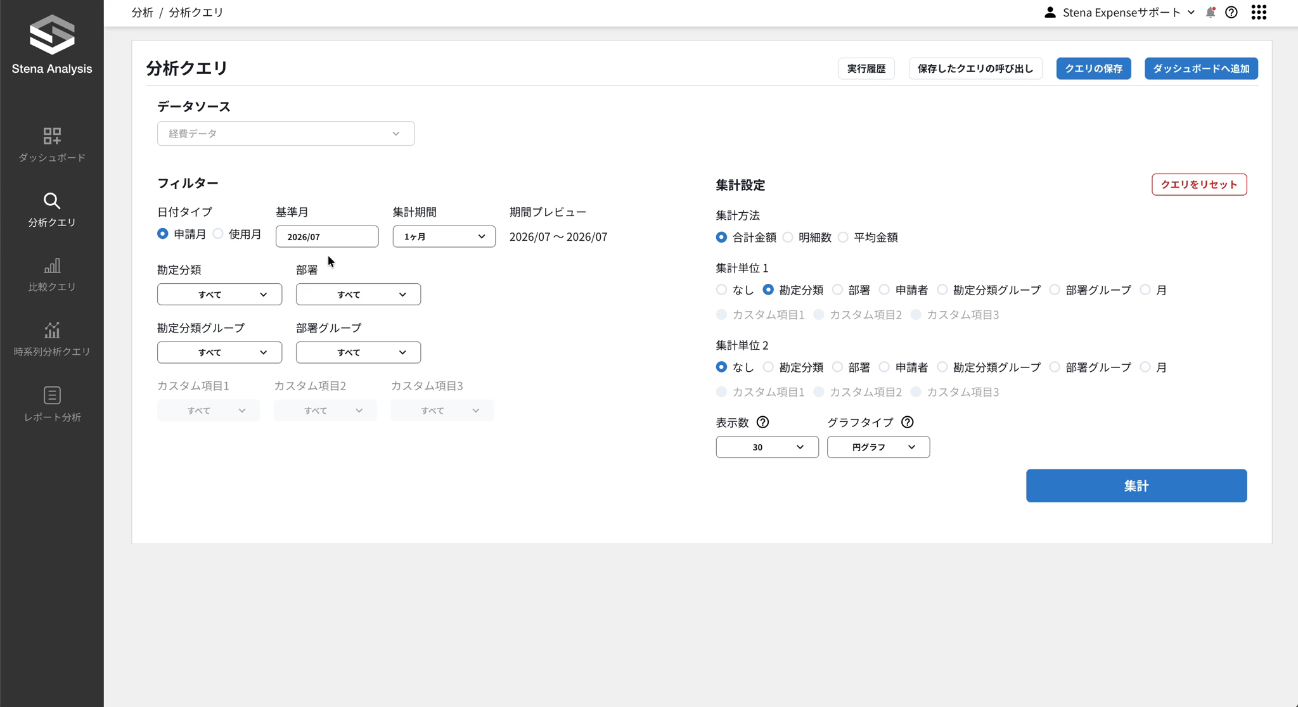Open the ダッシュボード sidebar icon

tap(52, 136)
